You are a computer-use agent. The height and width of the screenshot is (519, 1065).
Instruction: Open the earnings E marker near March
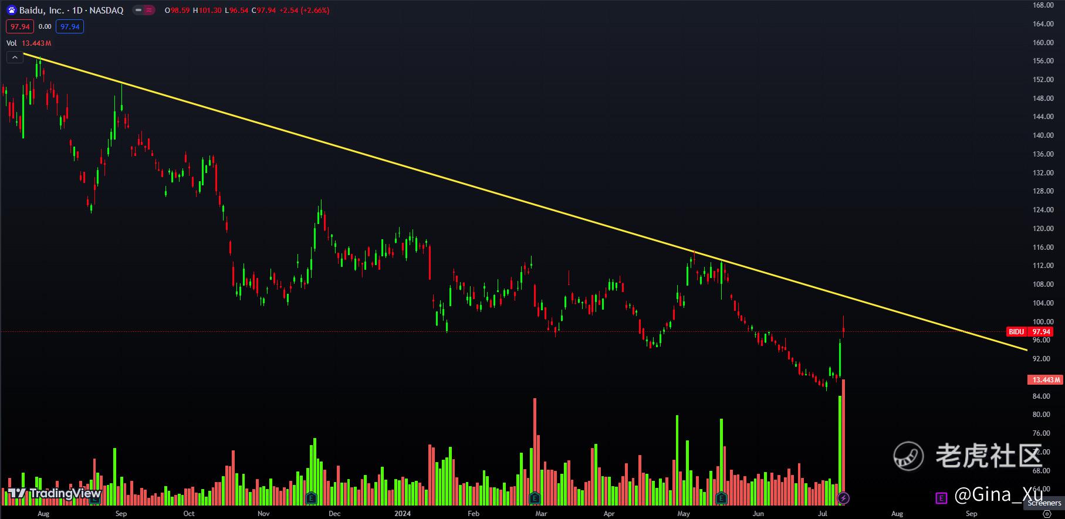535,498
